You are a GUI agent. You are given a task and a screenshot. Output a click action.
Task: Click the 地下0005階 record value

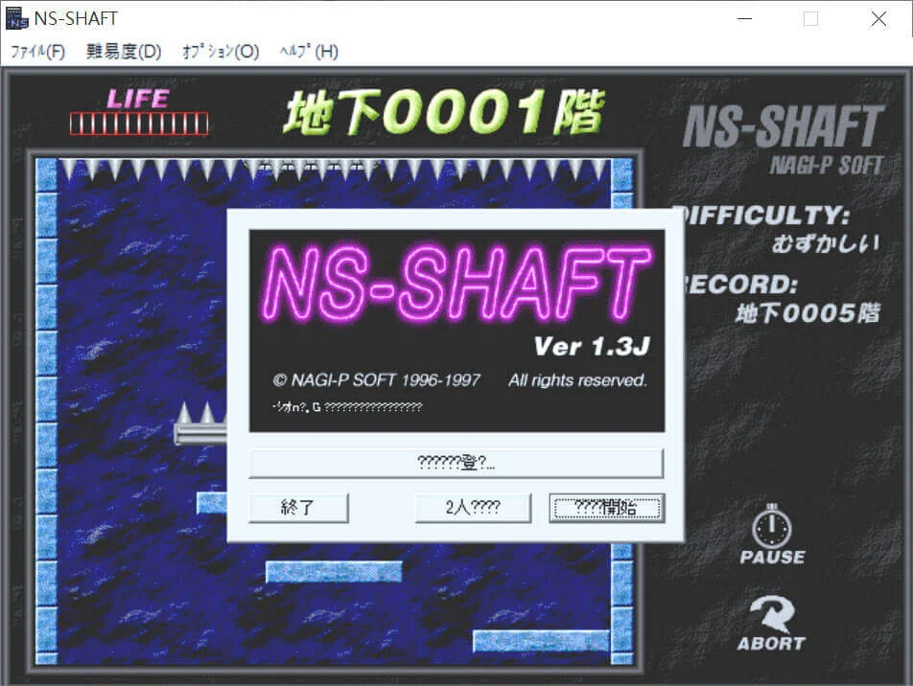coord(808,313)
